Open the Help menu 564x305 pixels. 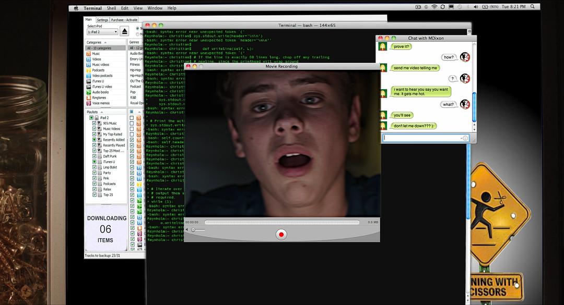click(172, 8)
